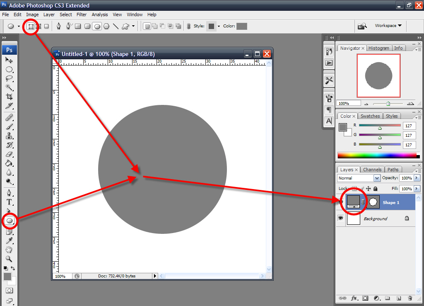Delete layer using trash icon
The image size is (424, 306).
coord(410,298)
